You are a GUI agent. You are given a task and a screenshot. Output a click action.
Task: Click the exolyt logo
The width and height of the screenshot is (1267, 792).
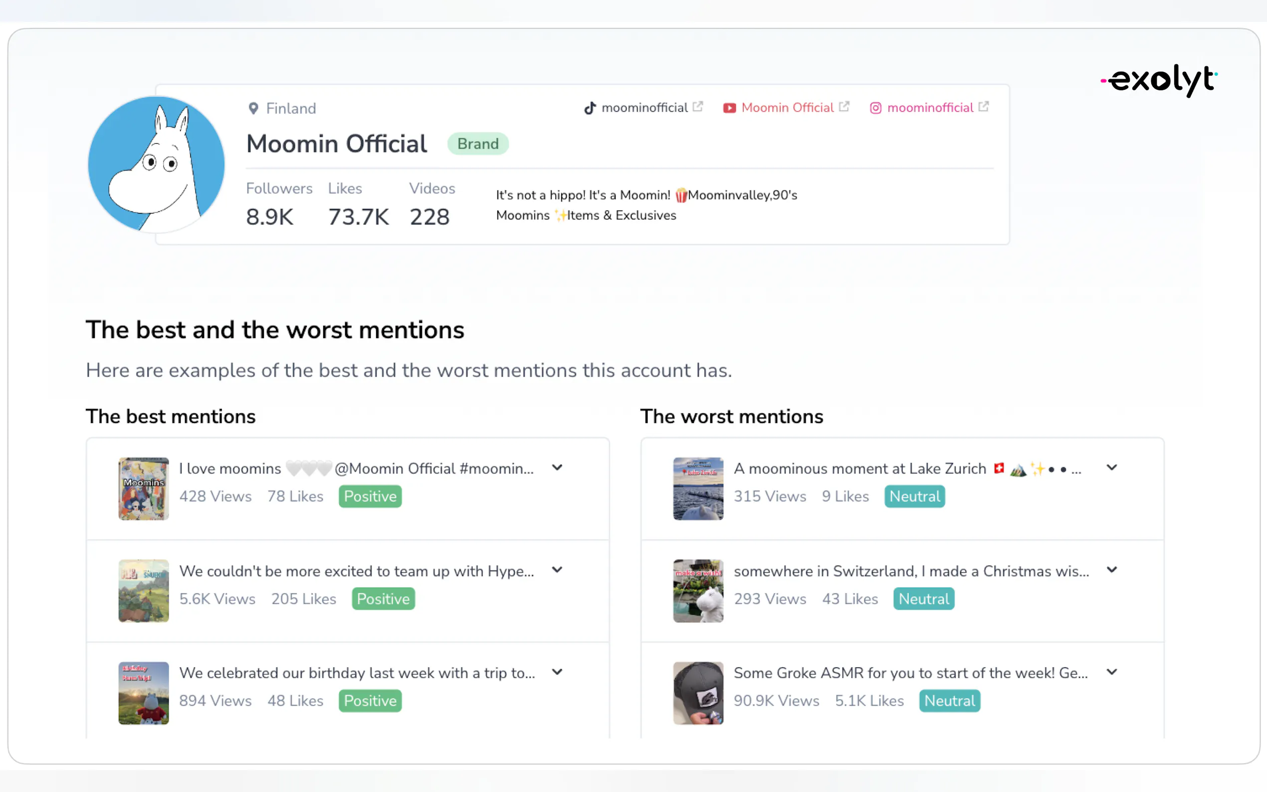point(1159,81)
